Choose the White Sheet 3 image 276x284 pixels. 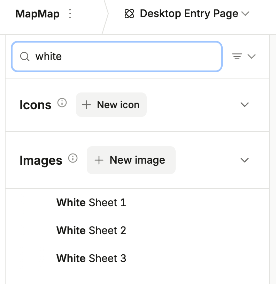pos(91,258)
